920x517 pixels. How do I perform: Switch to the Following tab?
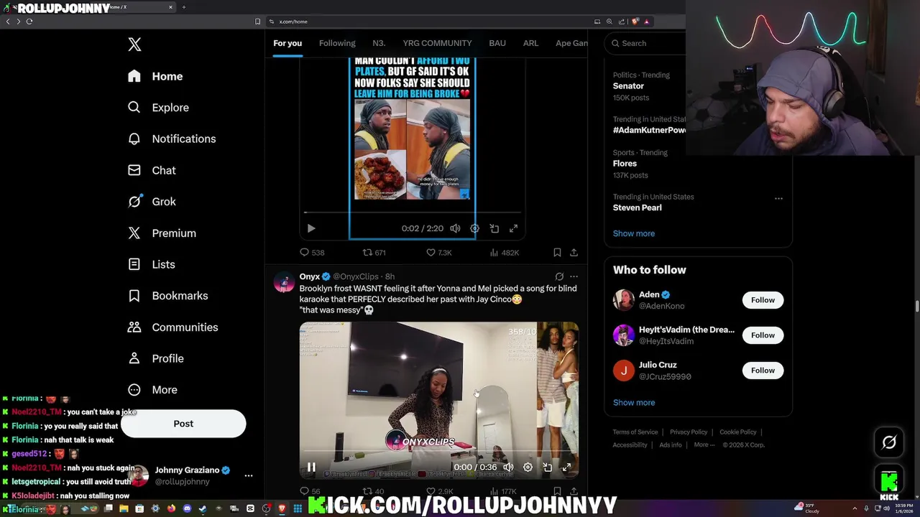point(337,43)
